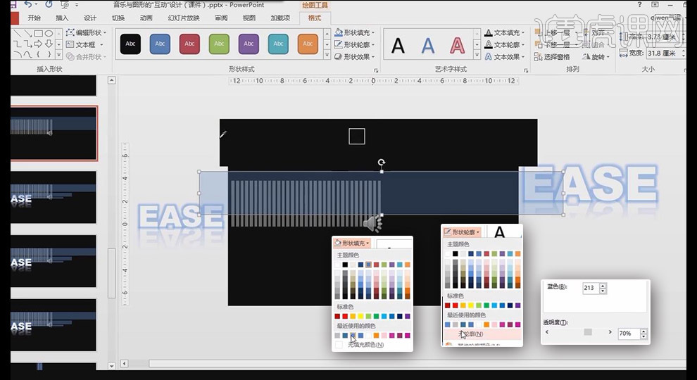Choose the orange Abc shape style

(x=308, y=44)
